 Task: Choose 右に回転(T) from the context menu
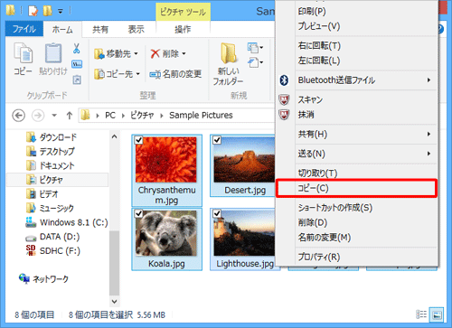[x=356, y=46]
